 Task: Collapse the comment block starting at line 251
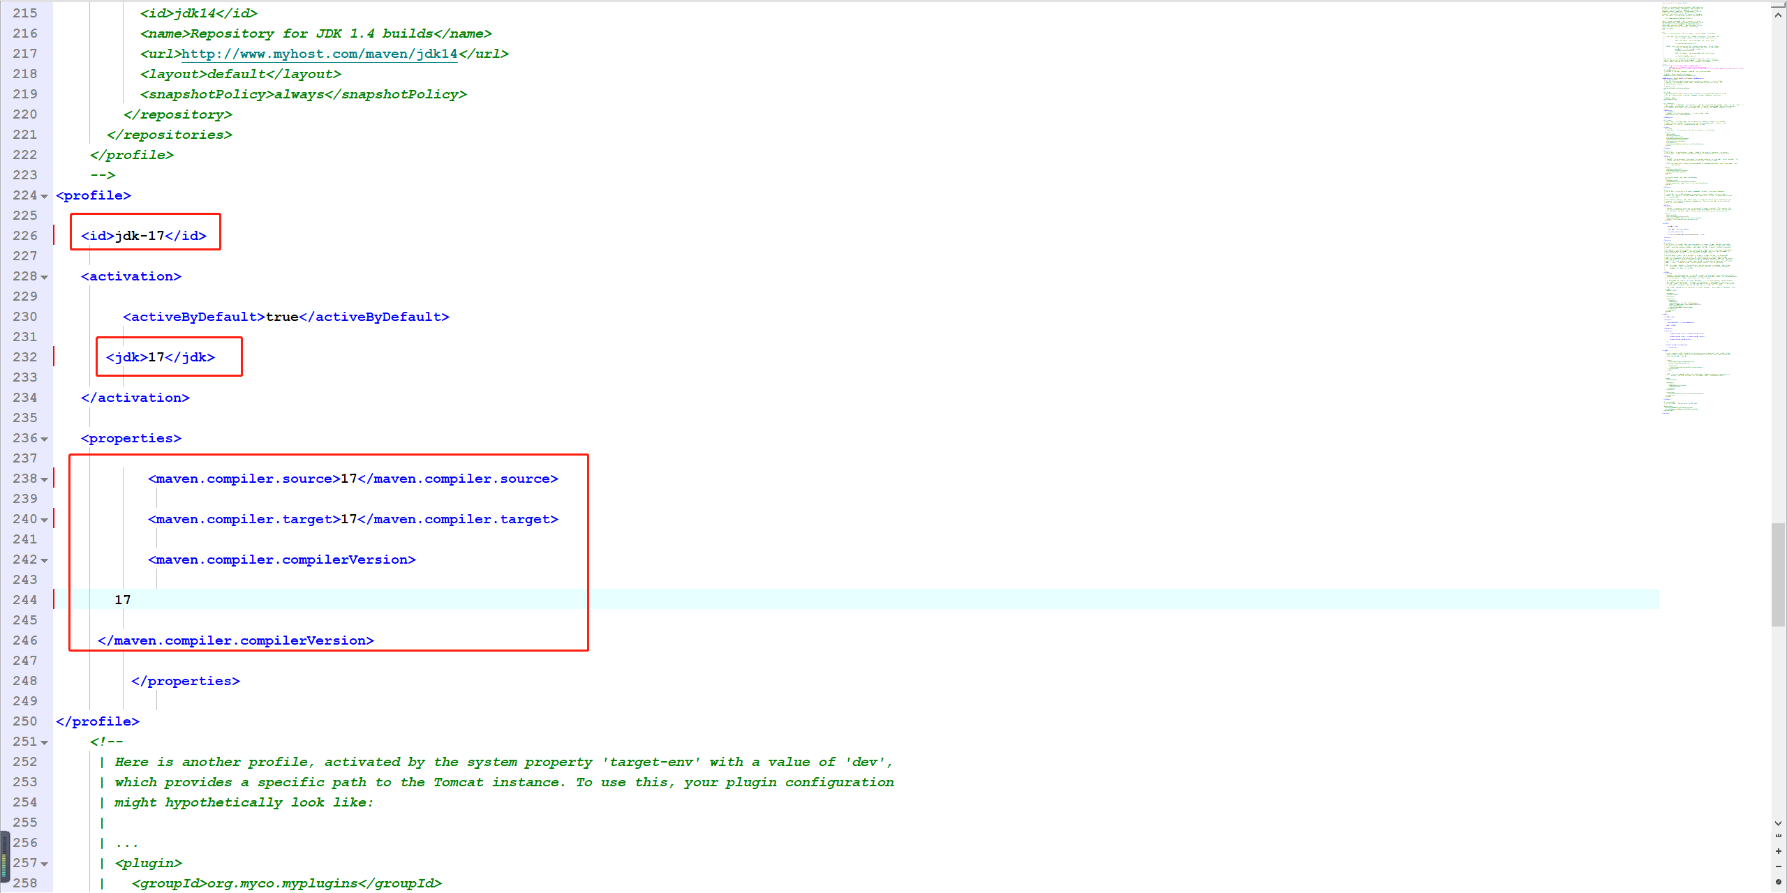point(44,742)
